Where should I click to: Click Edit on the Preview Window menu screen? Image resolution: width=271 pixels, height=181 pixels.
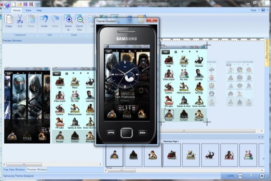point(57,74)
